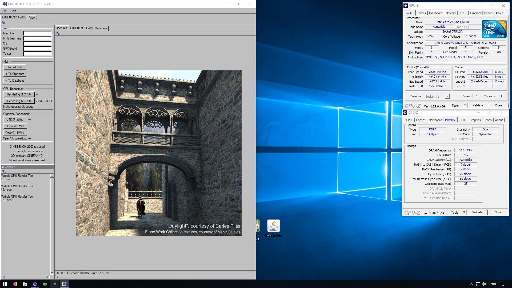Click the pin icon under CINEBENCH 2003 tab
The height and width of the screenshot is (288, 512).
point(3,23)
